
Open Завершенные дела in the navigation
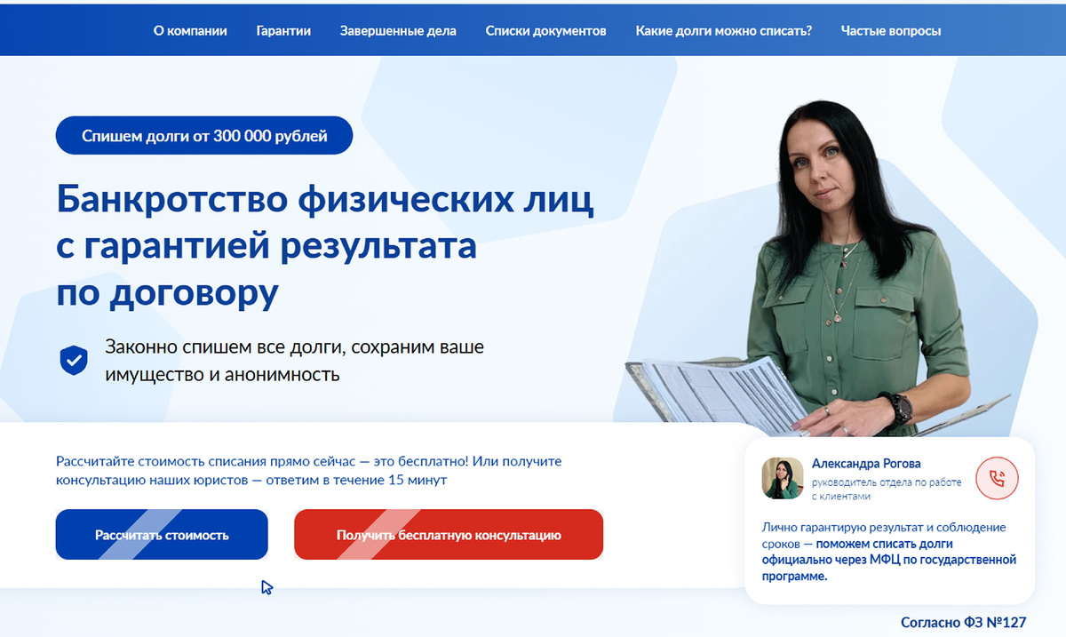click(x=398, y=30)
